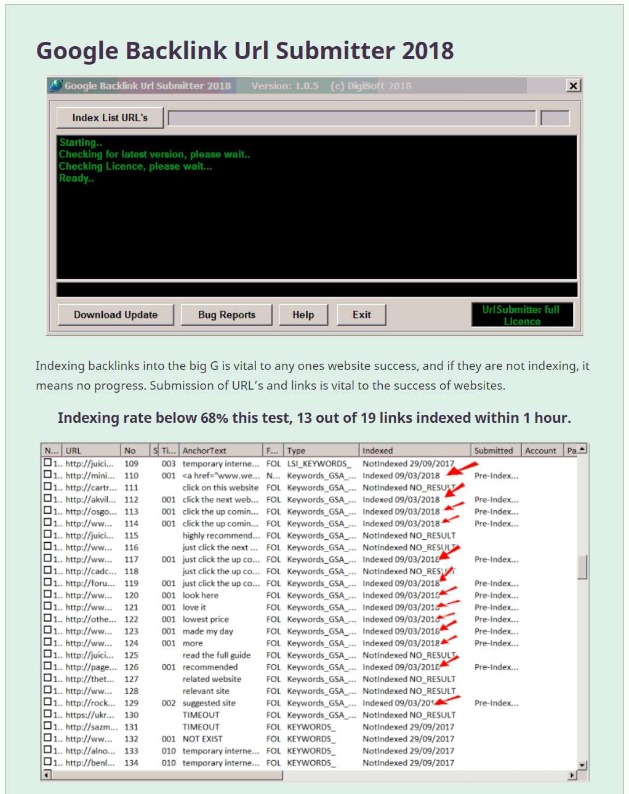629x794 pixels.
Task: Sort by the Submitted column header
Action: pos(496,451)
